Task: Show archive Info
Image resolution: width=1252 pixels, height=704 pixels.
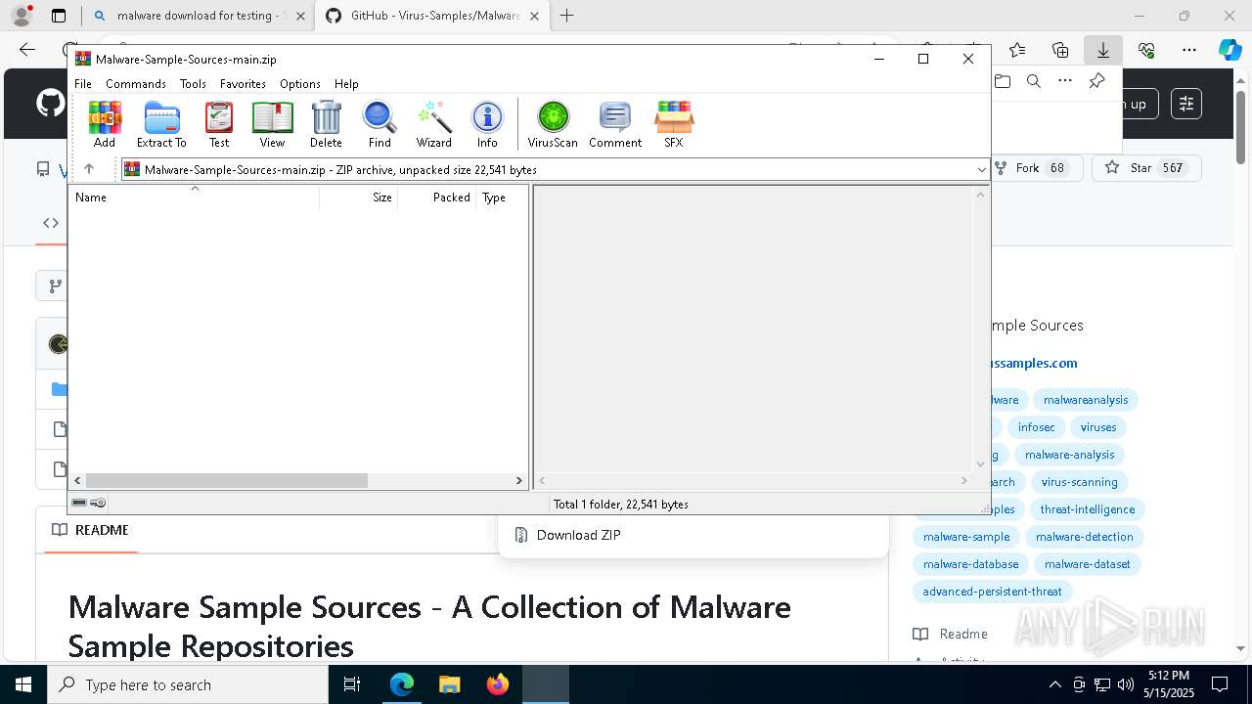Action: tap(487, 124)
